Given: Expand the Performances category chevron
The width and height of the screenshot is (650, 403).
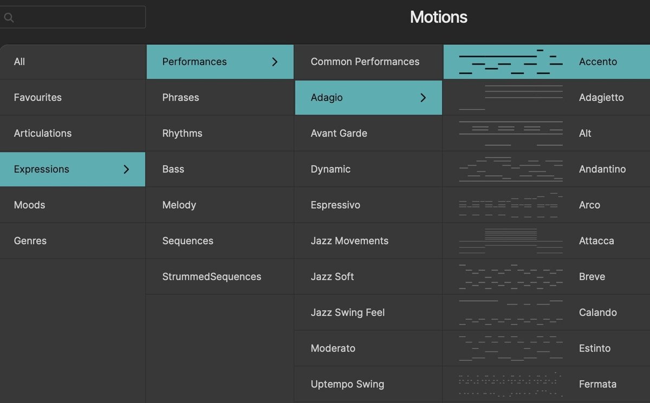Looking at the screenshot, I should point(275,62).
